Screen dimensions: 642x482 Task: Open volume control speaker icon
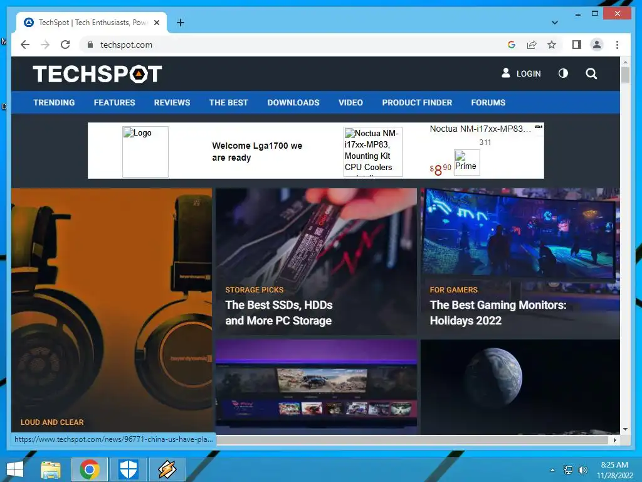(583, 470)
